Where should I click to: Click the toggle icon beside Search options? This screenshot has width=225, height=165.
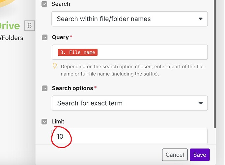click(45, 88)
